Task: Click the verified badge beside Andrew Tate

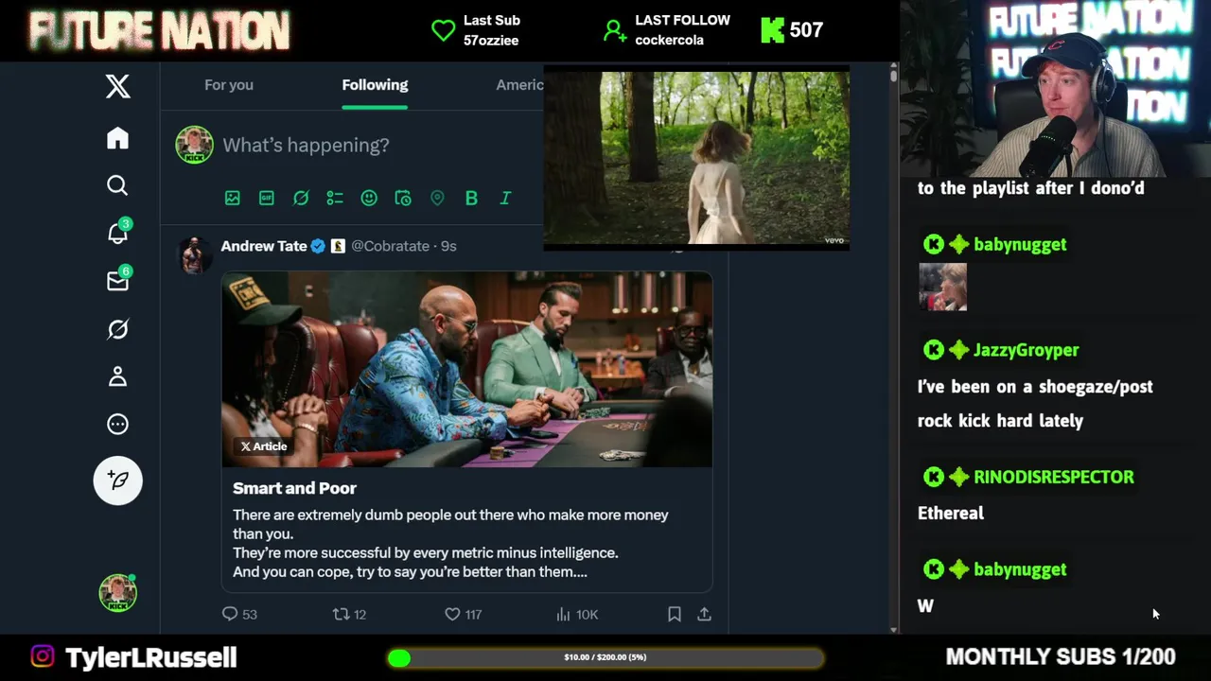Action: coord(318,246)
